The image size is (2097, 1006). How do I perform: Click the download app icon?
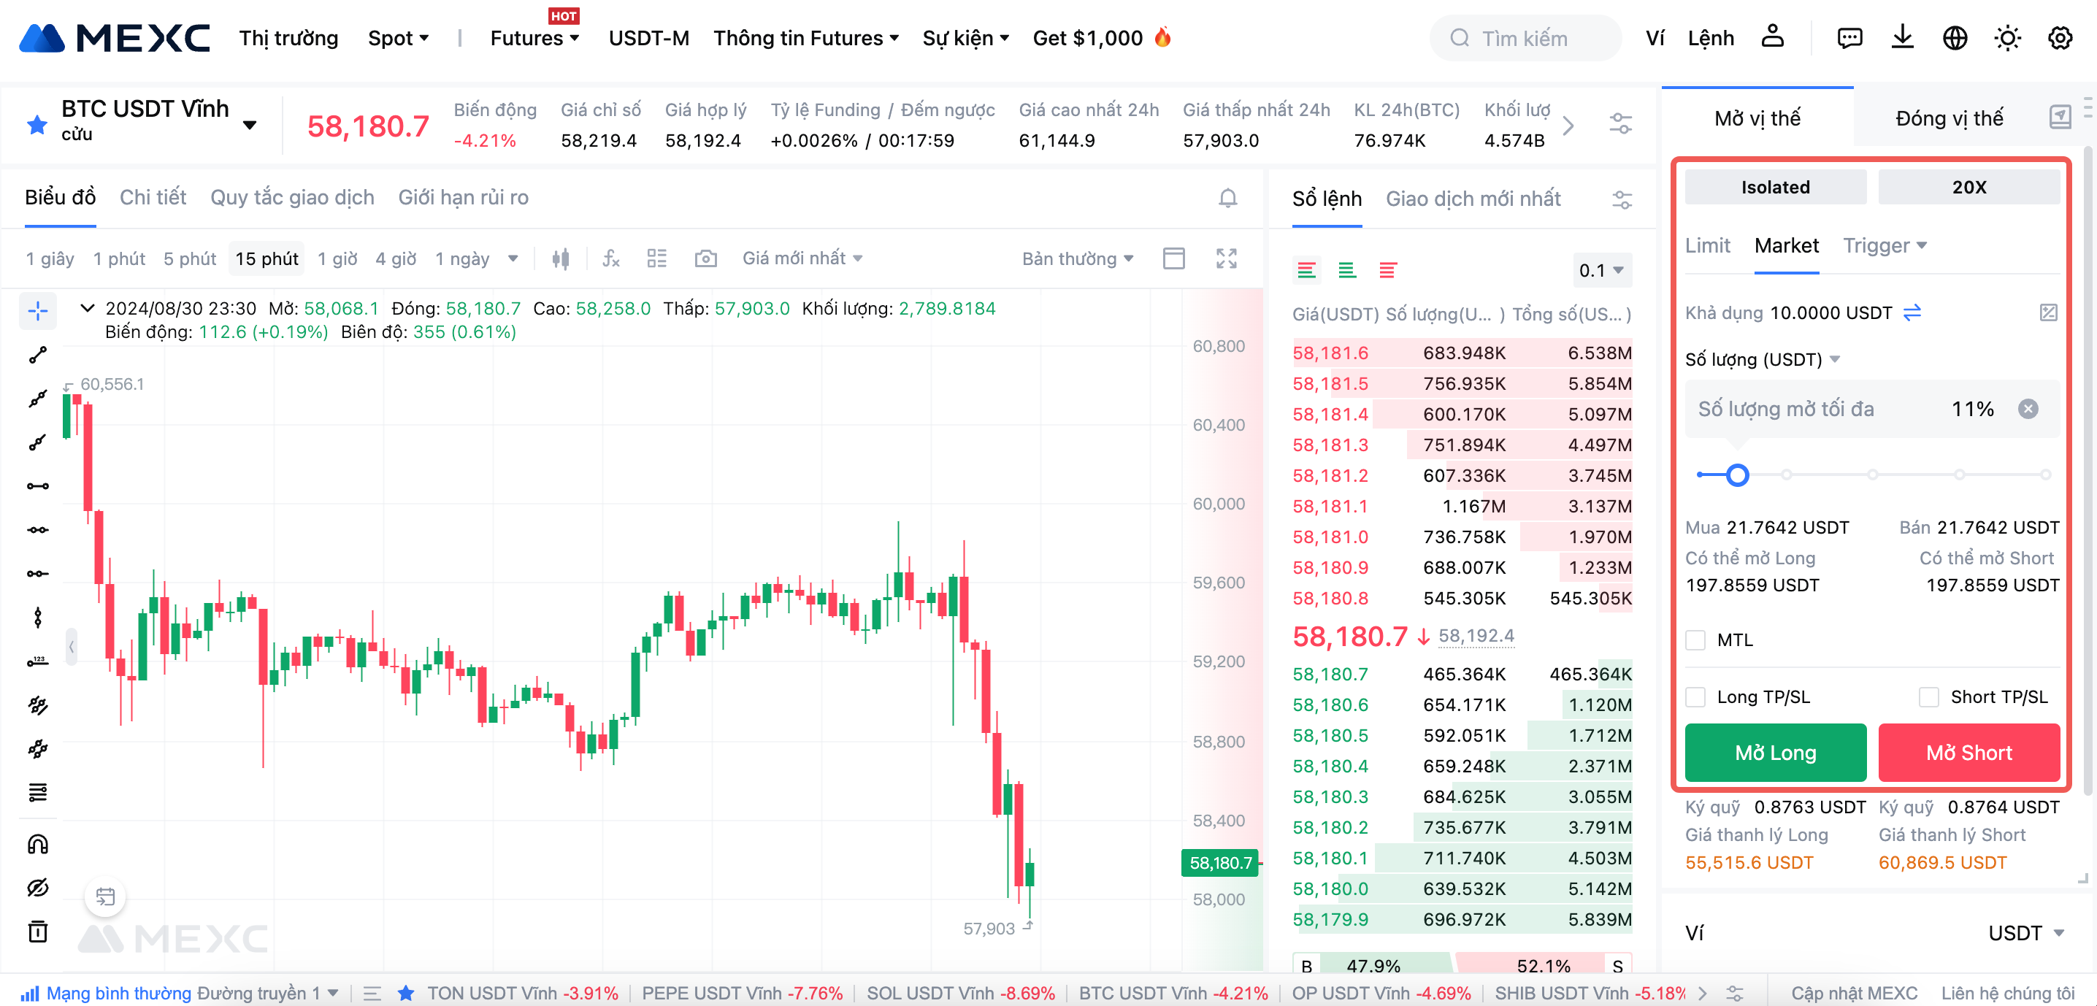(1903, 37)
